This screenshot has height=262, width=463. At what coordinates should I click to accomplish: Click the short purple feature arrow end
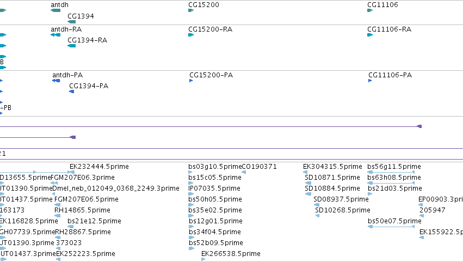point(73,137)
